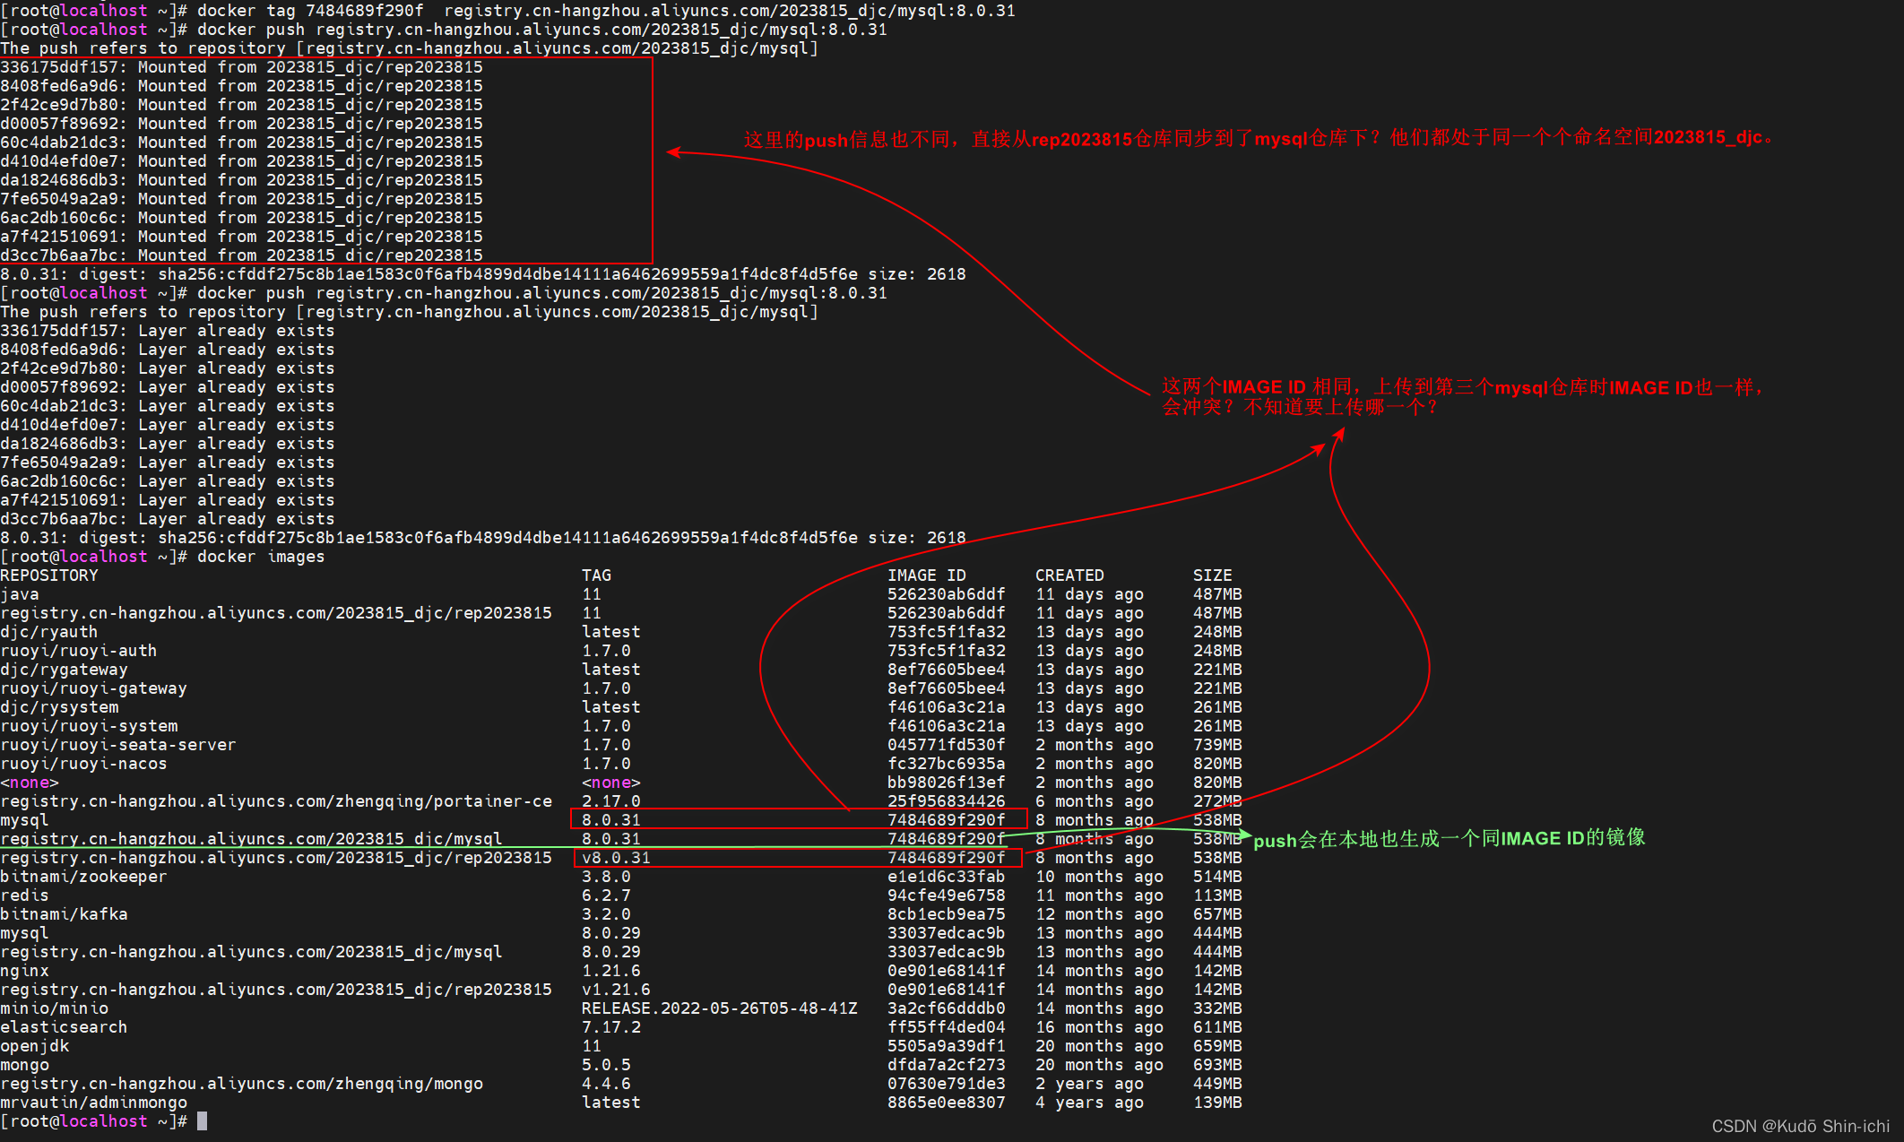This screenshot has height=1142, width=1904.
Task: Click the CREATED column header
Action: 1069,575
